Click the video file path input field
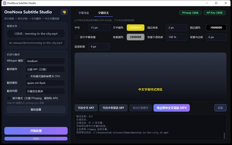The image size is (232, 145). click(x=36, y=43)
